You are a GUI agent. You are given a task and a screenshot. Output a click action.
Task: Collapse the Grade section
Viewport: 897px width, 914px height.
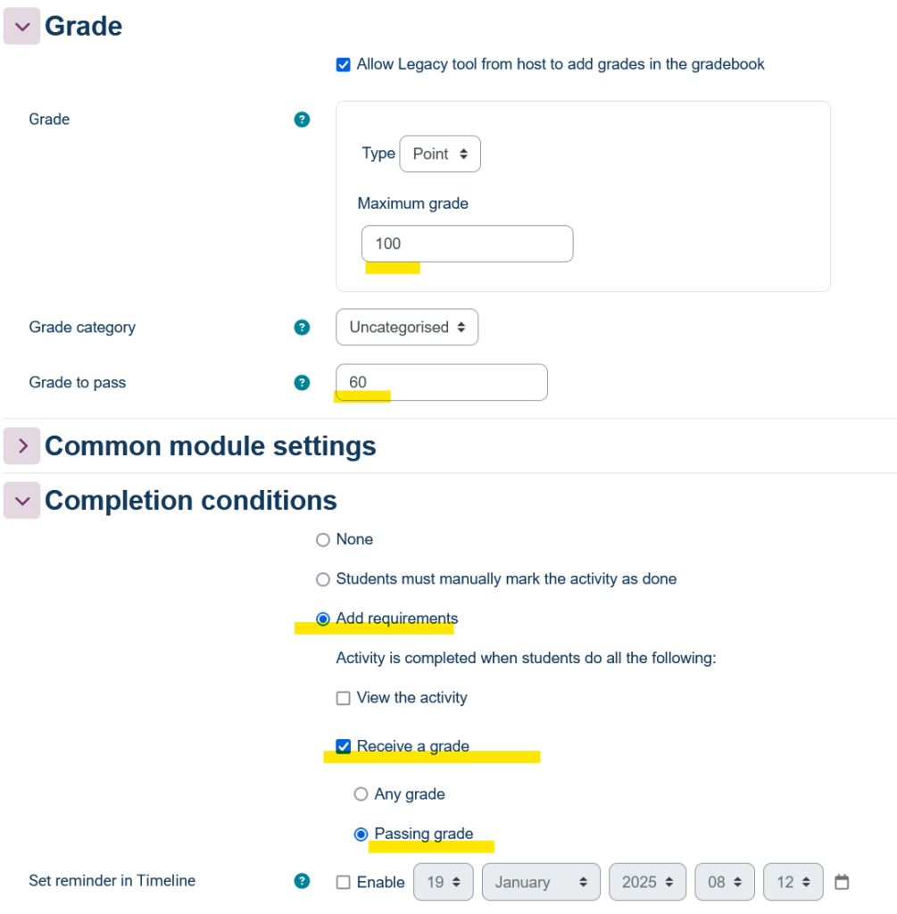click(22, 27)
